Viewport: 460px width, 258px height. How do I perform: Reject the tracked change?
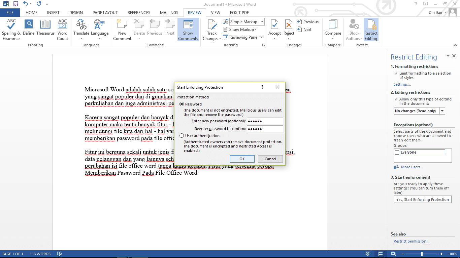(x=289, y=30)
